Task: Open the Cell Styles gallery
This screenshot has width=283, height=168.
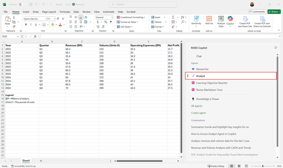Action: pos(125,27)
